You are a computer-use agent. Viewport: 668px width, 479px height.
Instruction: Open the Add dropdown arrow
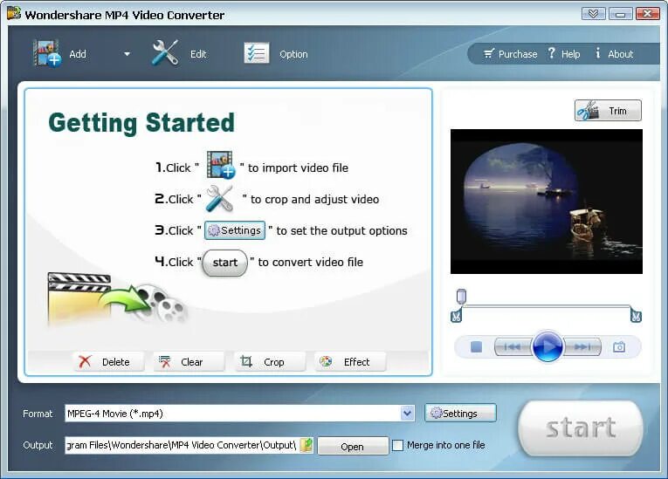(127, 54)
